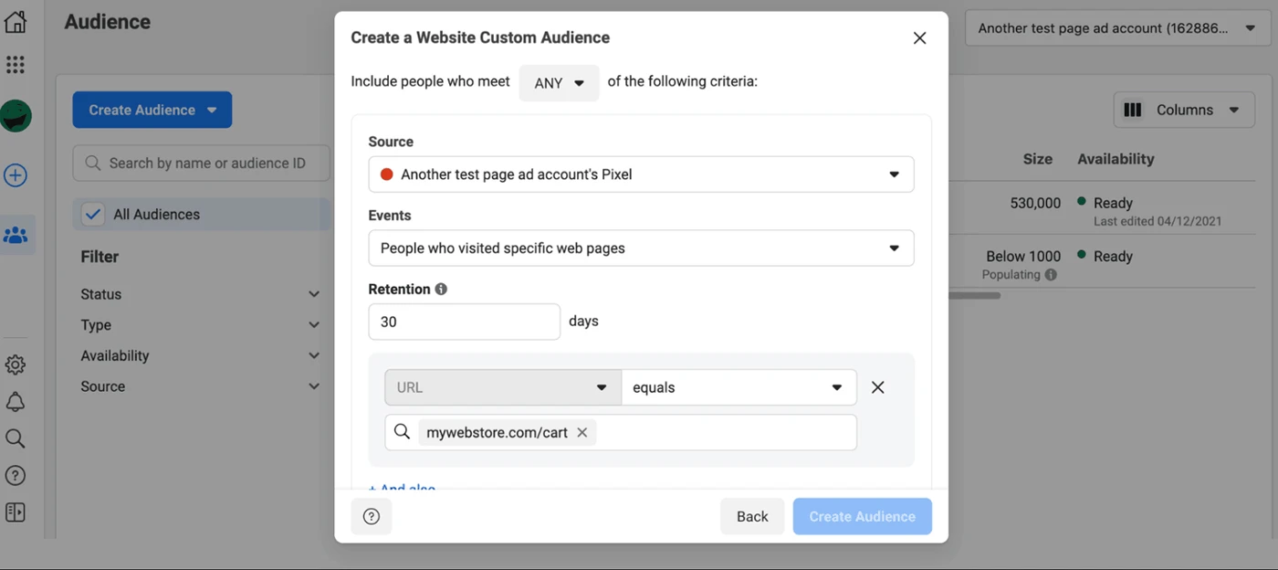The width and height of the screenshot is (1278, 570).
Task: Click the Back button
Action: pos(752,516)
